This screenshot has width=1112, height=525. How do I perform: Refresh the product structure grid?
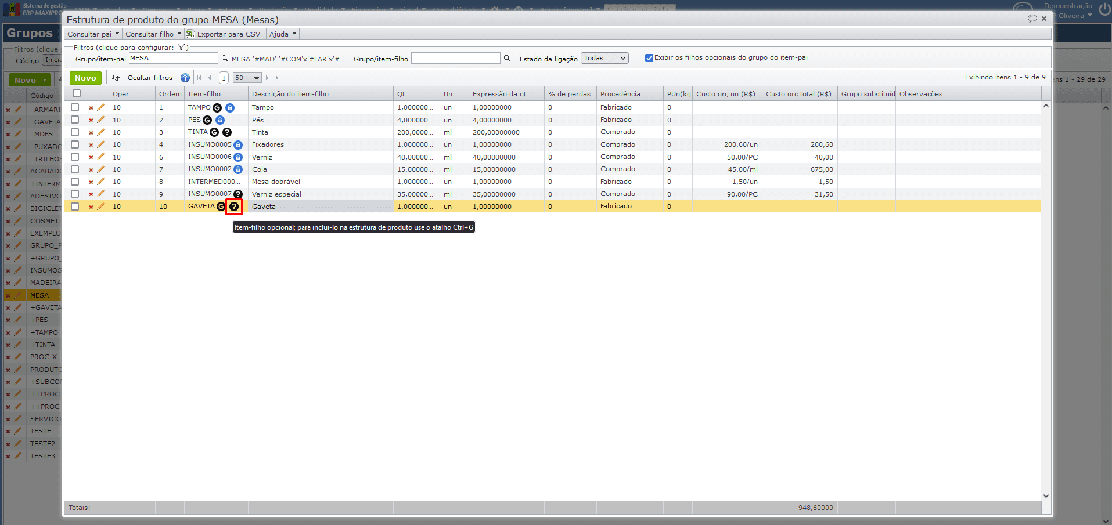point(116,78)
